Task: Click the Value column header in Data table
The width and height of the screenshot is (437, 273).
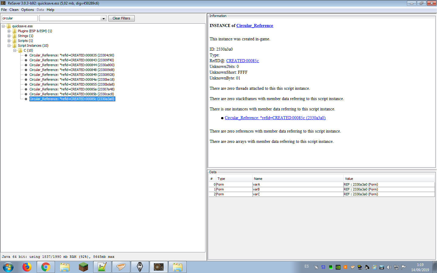Action: coord(389,179)
